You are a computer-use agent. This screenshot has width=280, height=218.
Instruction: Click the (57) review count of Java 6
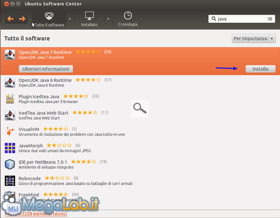click(x=108, y=80)
